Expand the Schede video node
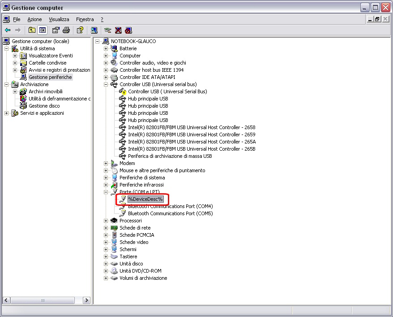This screenshot has width=393, height=317. (x=106, y=242)
